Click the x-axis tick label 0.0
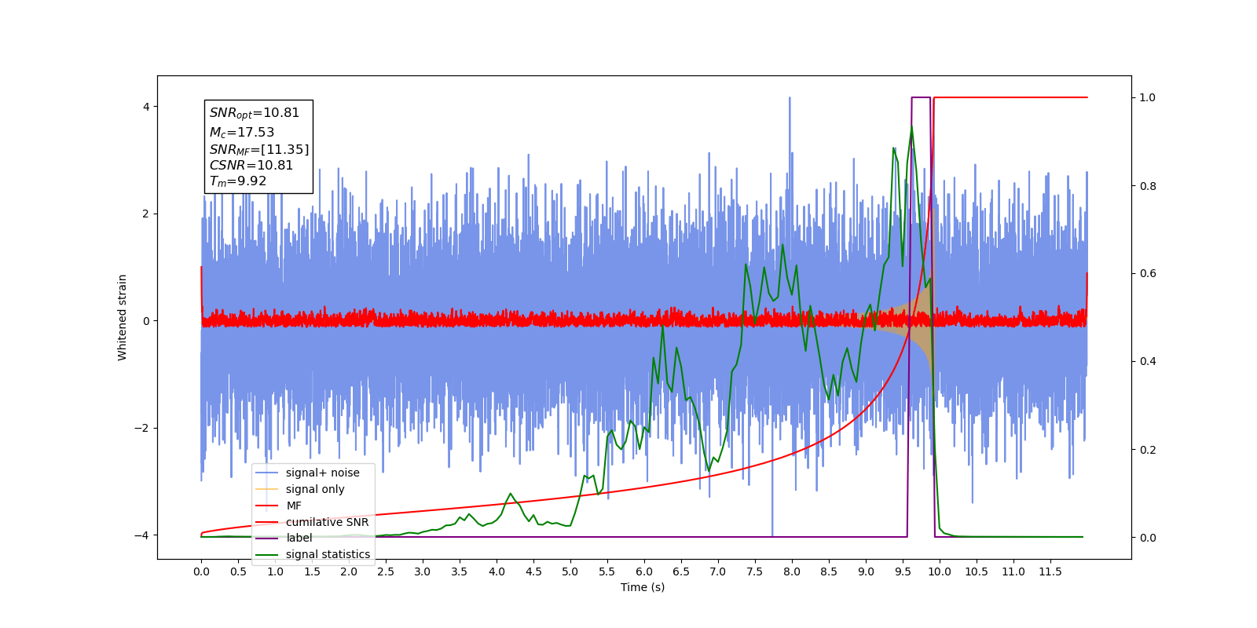This screenshot has height=628, width=1257. pyautogui.click(x=201, y=571)
